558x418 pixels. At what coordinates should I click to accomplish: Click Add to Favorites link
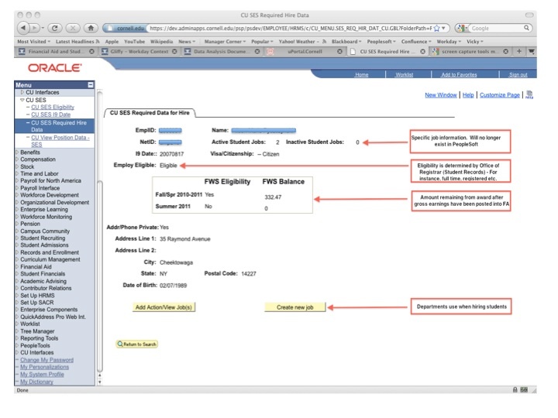[x=459, y=74]
